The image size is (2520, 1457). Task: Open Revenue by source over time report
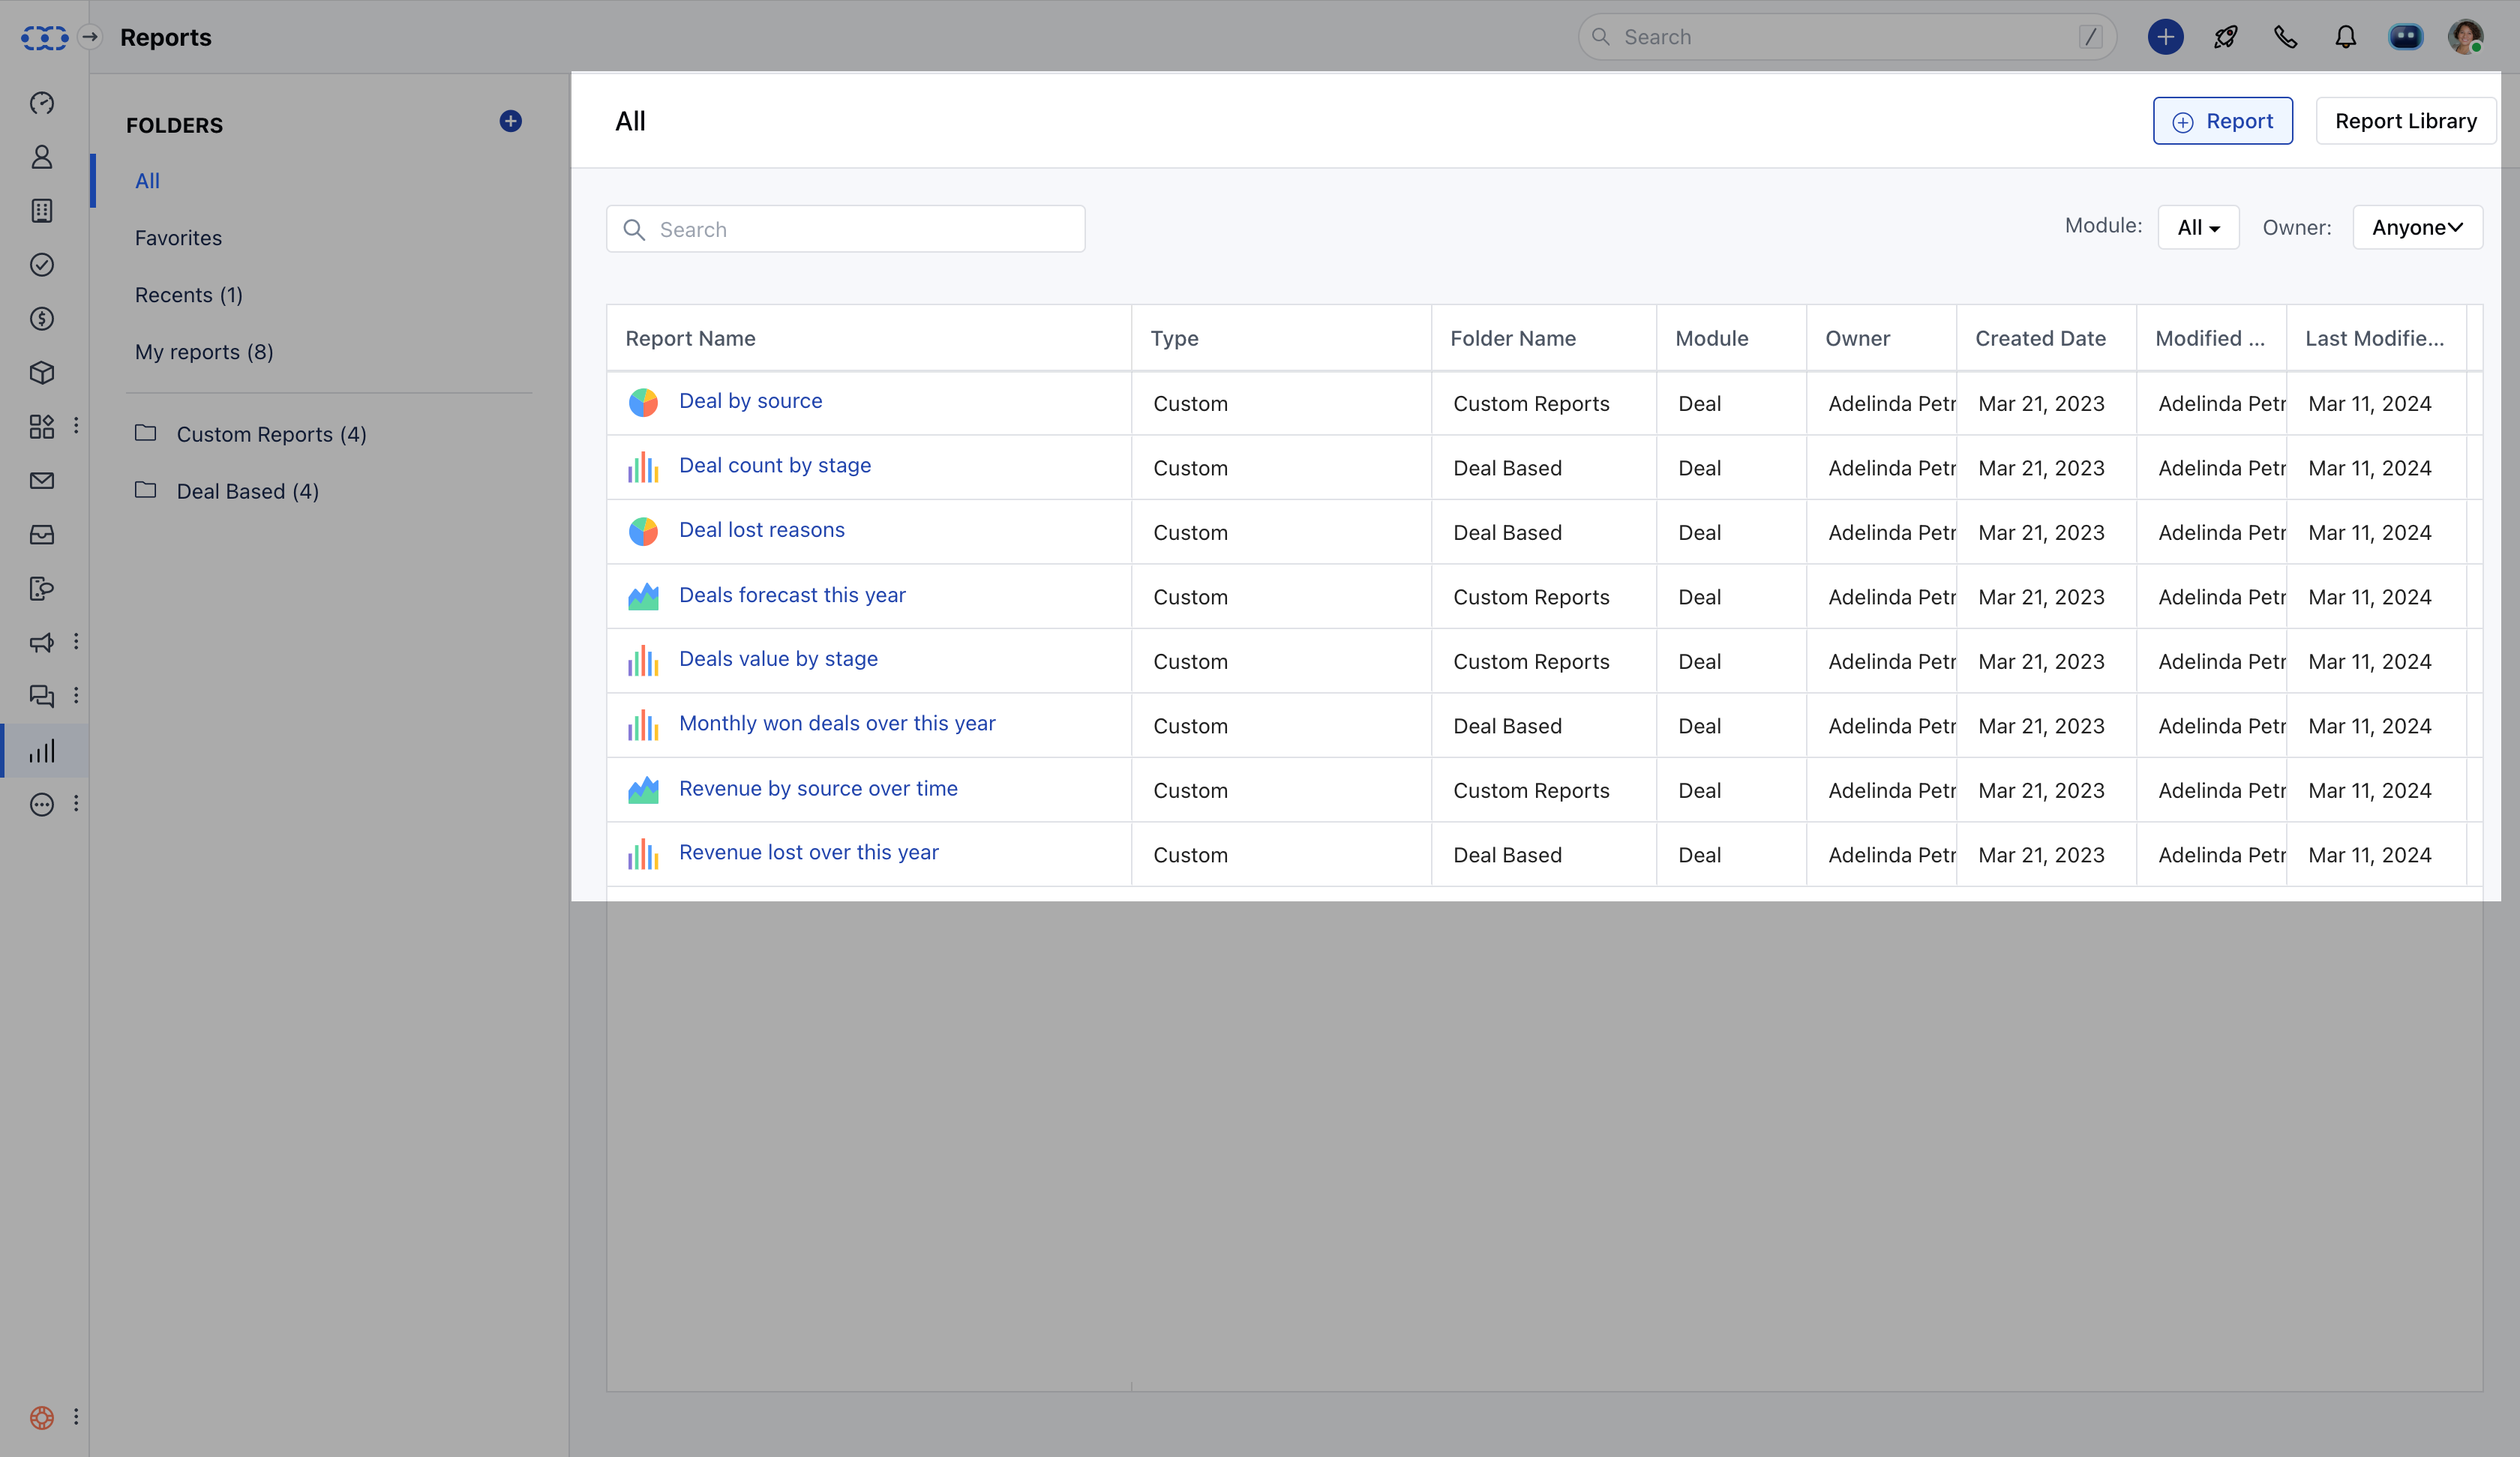[x=818, y=788]
